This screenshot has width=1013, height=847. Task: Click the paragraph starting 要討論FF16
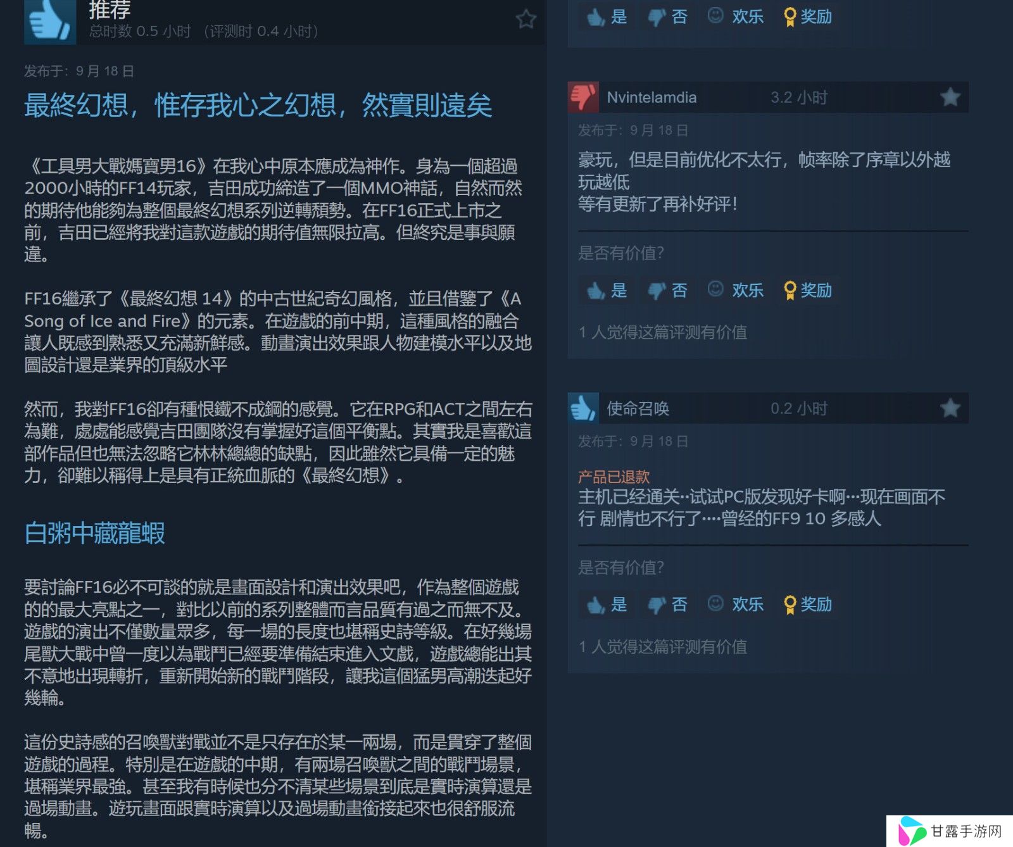coord(277,643)
